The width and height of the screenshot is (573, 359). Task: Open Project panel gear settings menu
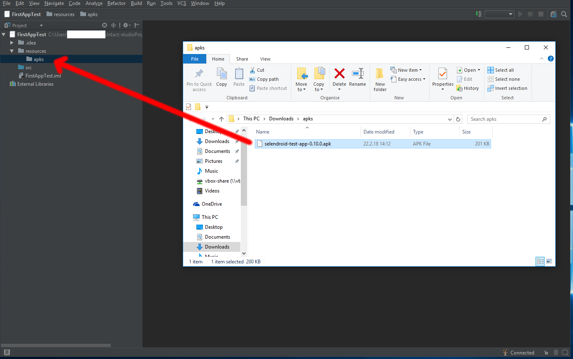pyautogui.click(x=126, y=25)
